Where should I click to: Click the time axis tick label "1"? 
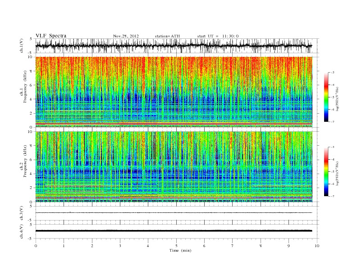[64, 246]
